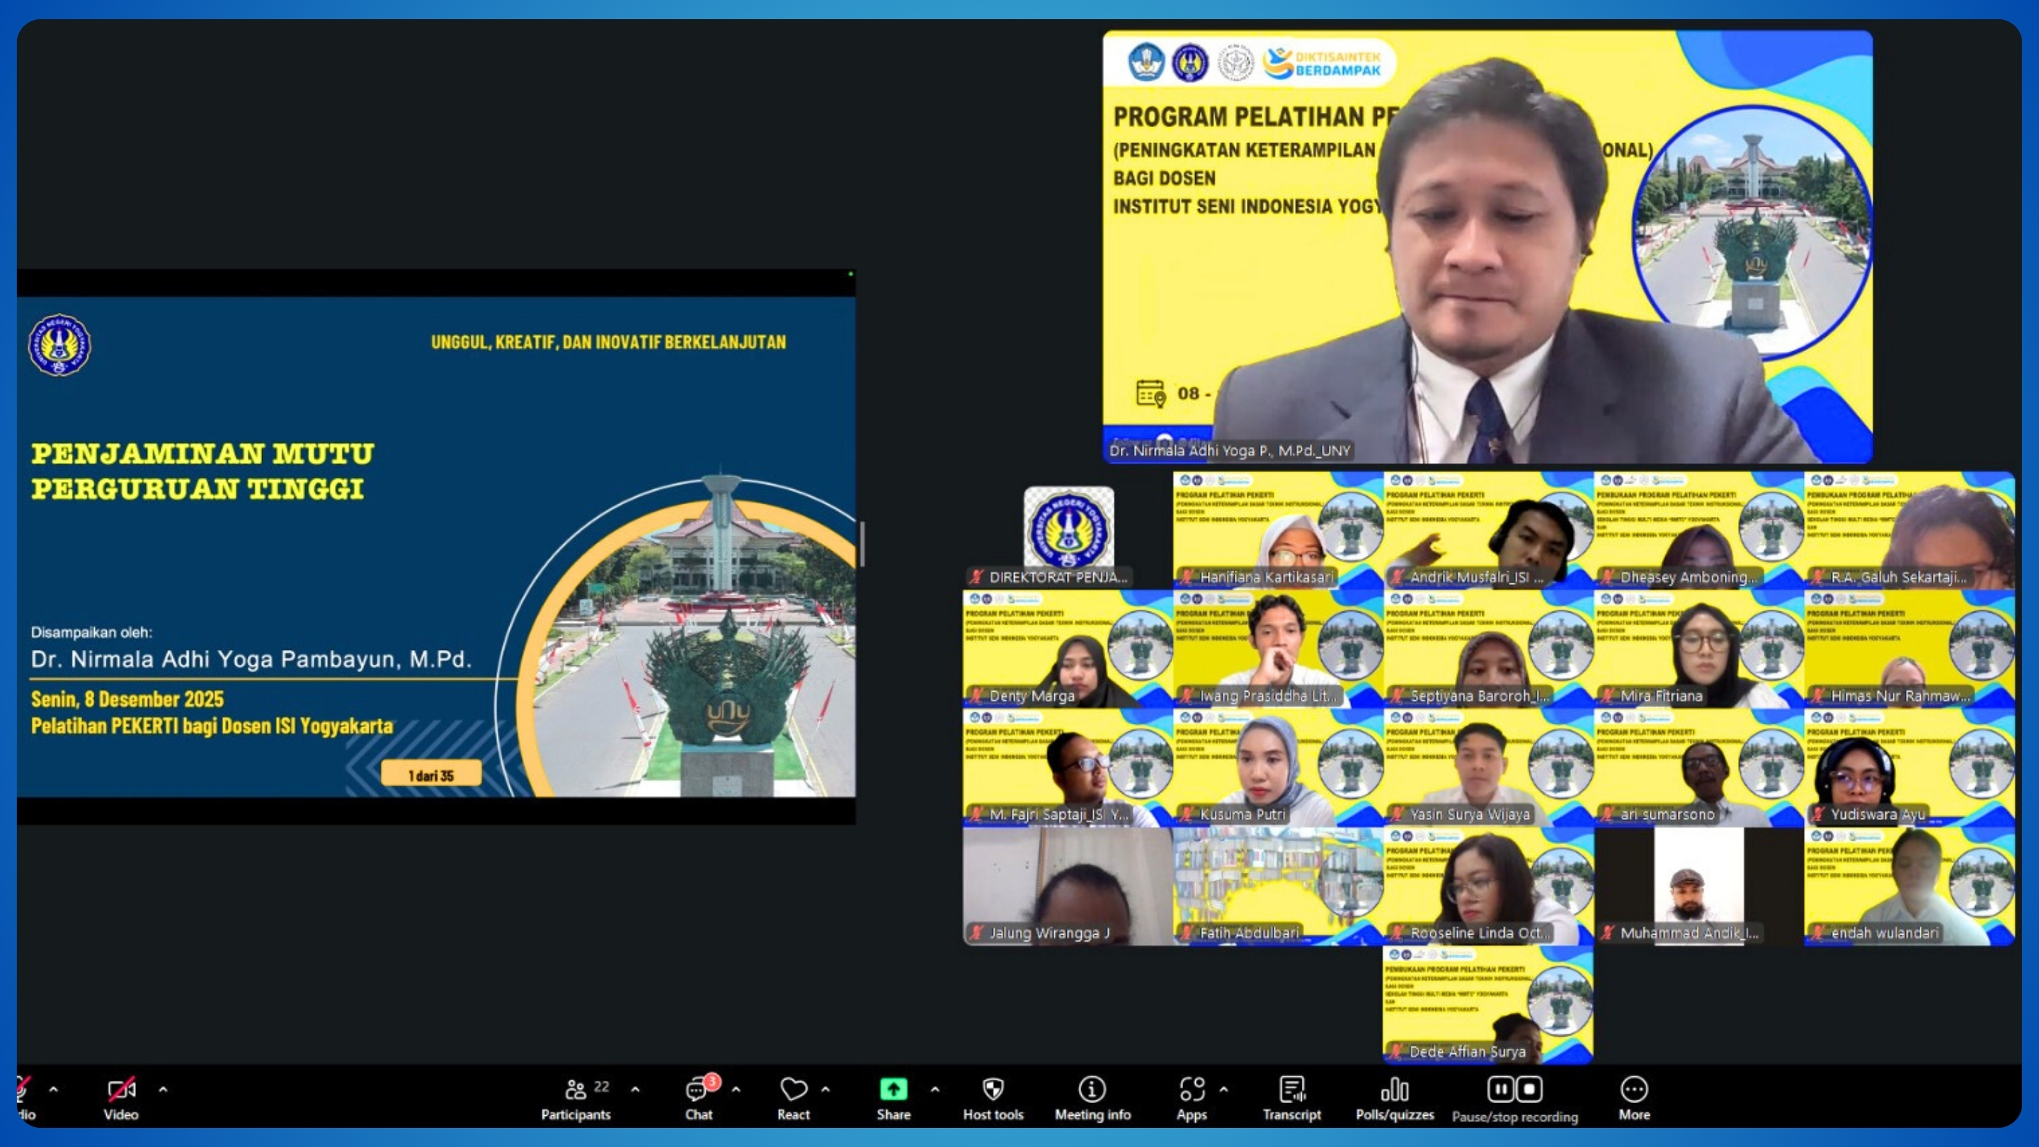
Task: Expand the Share options arrow
Action: point(935,1089)
